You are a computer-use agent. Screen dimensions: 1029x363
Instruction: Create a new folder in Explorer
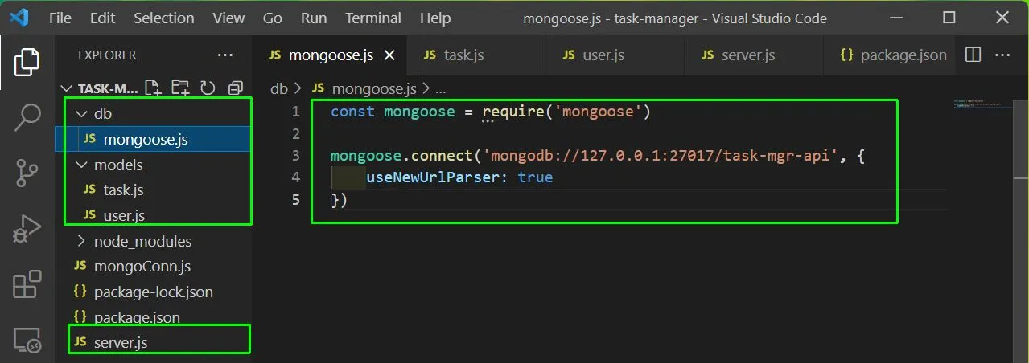click(180, 88)
